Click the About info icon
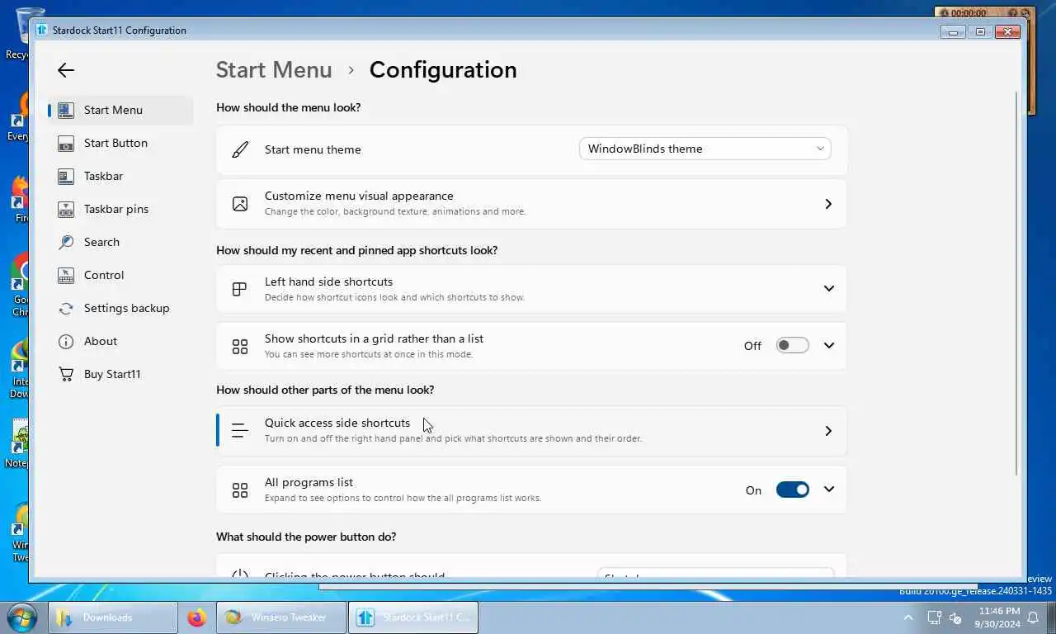Viewport: 1056px width, 634px height. coord(66,341)
